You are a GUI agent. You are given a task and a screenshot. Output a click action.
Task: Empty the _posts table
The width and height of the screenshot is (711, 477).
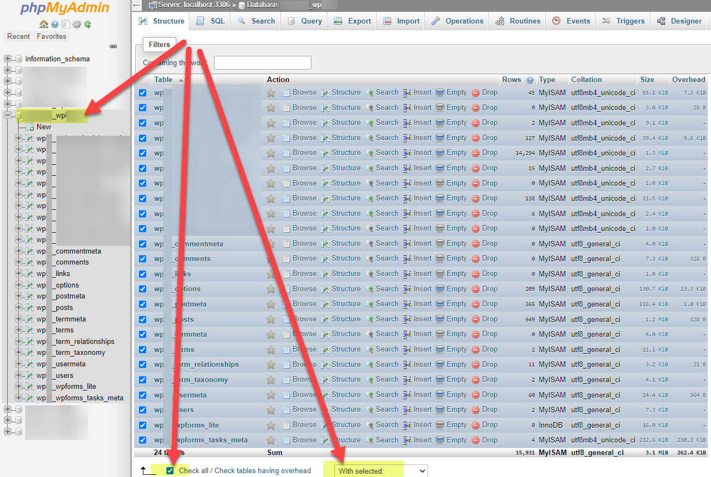(452, 319)
